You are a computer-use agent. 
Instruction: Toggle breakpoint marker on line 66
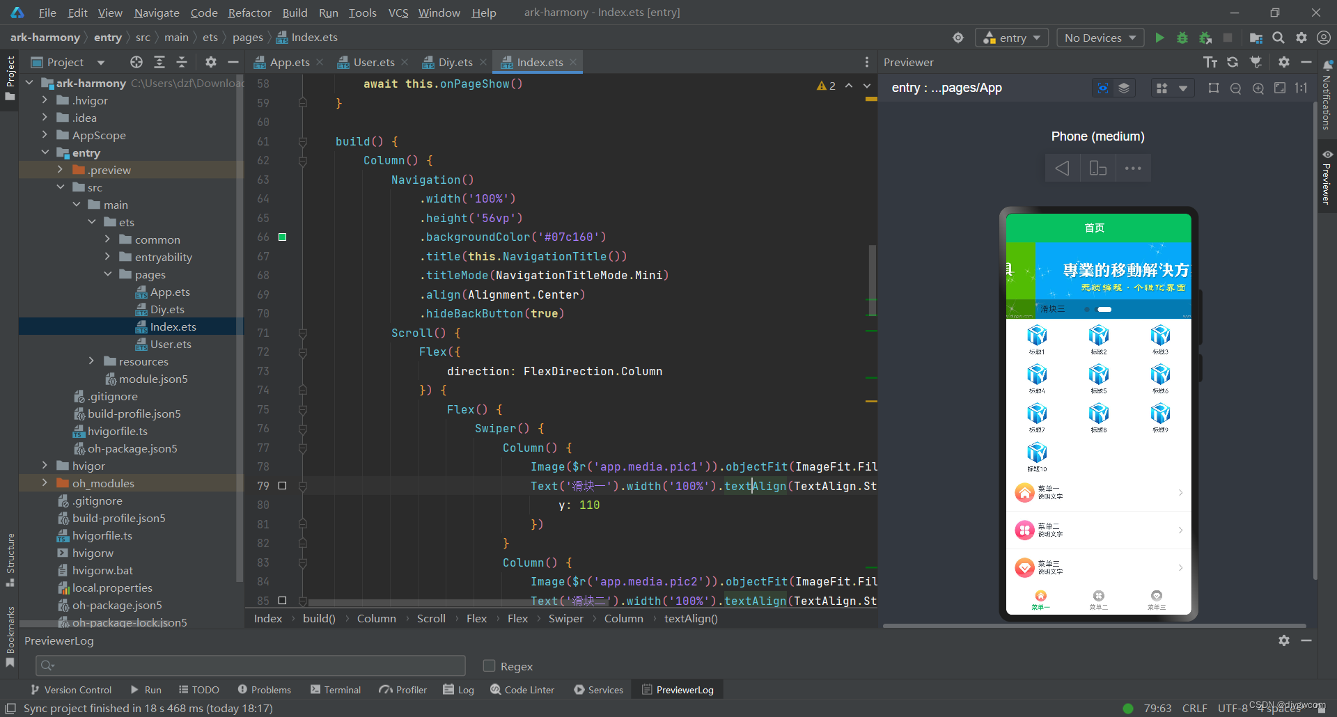coord(282,237)
